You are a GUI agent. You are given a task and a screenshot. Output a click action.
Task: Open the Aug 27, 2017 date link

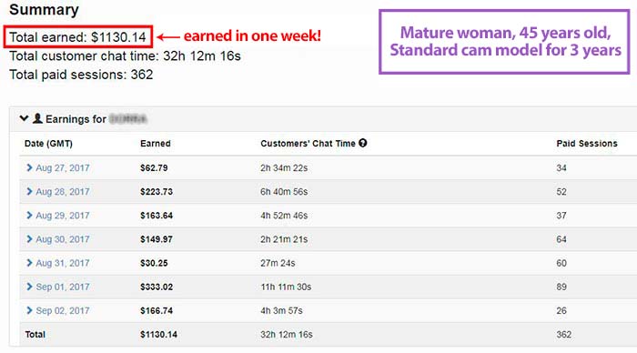click(63, 167)
